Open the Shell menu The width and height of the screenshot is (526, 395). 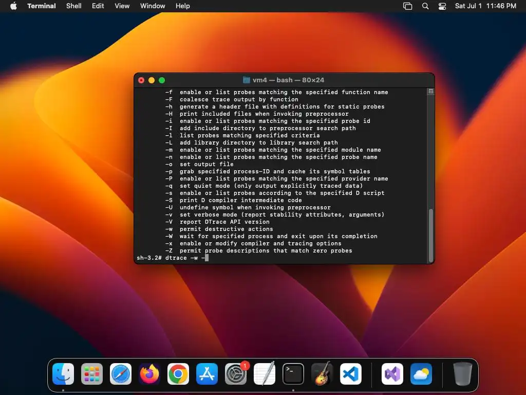(74, 6)
